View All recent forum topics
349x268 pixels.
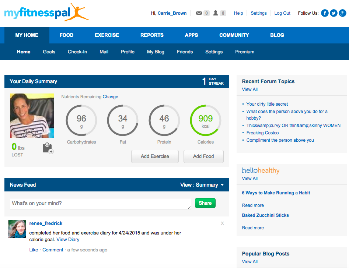pyautogui.click(x=250, y=89)
